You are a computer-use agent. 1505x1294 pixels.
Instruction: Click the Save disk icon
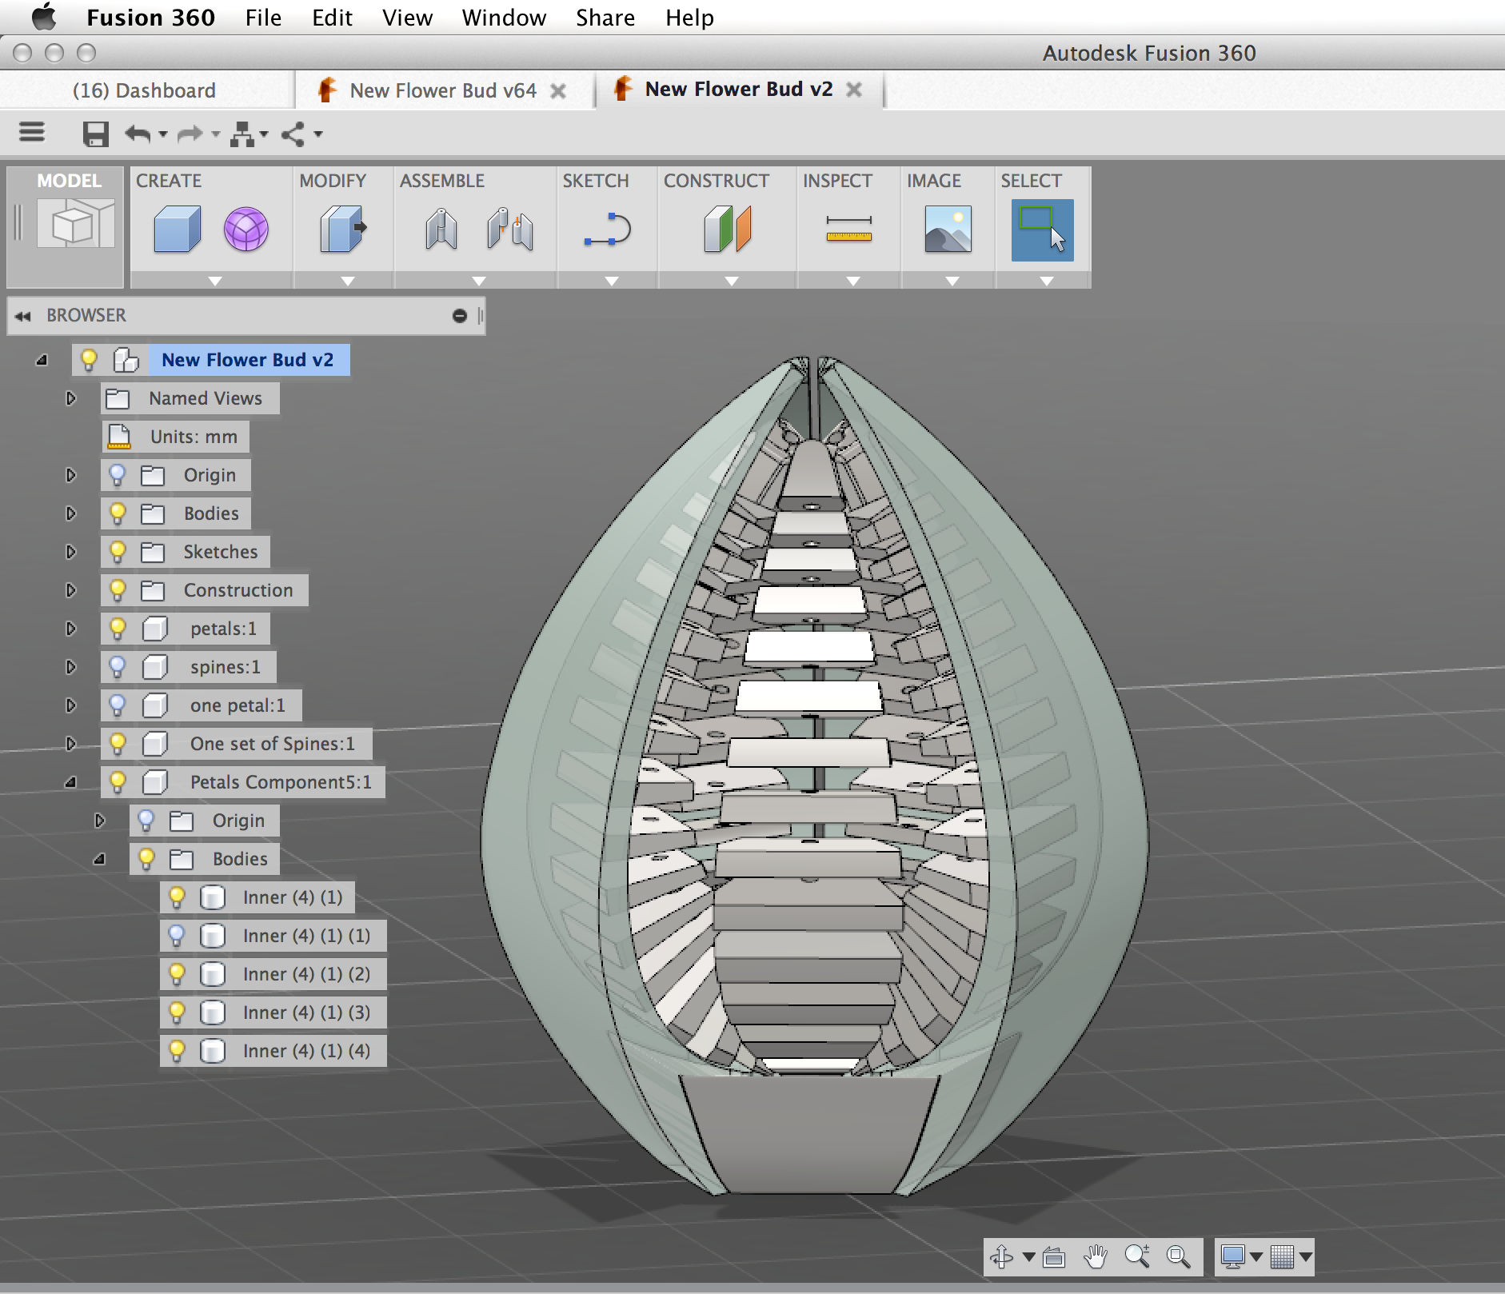pos(95,134)
